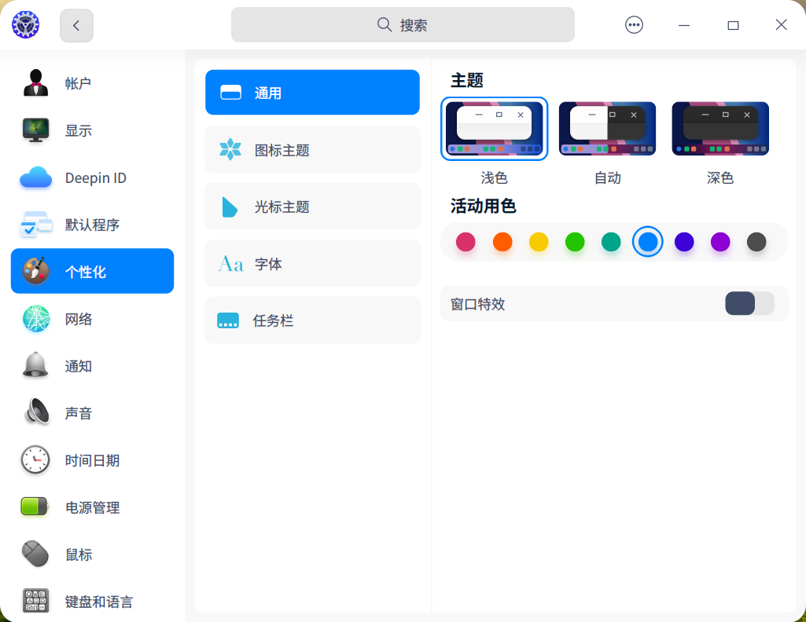Click the 搜索 search field
This screenshot has width=806, height=622.
click(403, 24)
